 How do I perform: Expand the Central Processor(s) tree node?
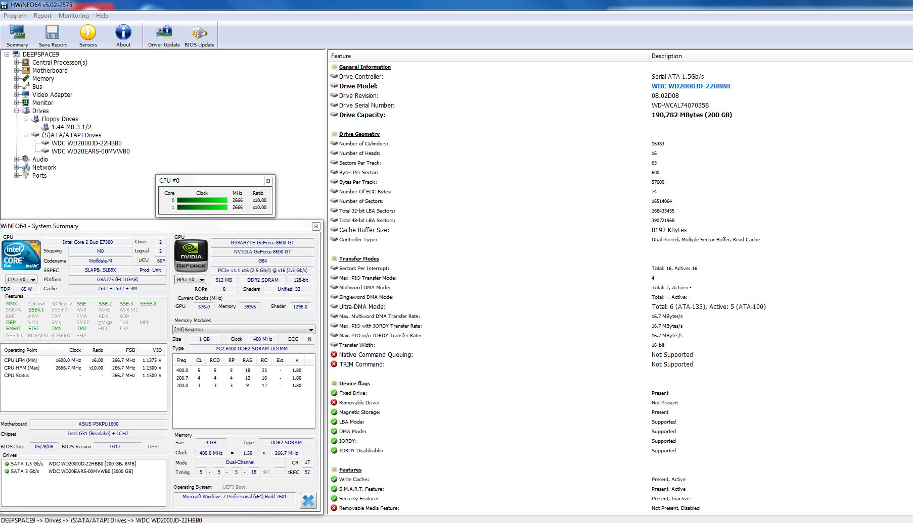click(x=17, y=63)
